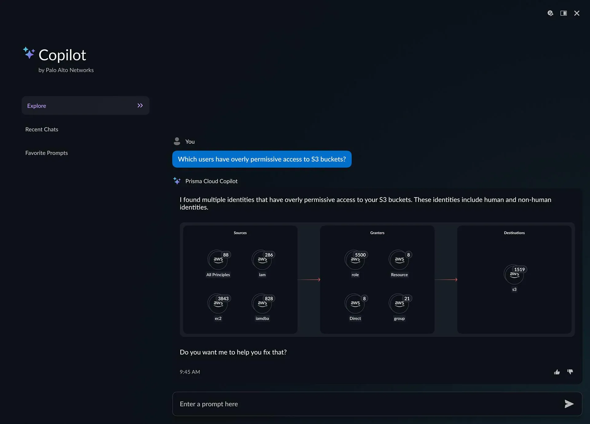Focus the Enter a prompt here field
The height and width of the screenshot is (424, 590).
coord(377,404)
